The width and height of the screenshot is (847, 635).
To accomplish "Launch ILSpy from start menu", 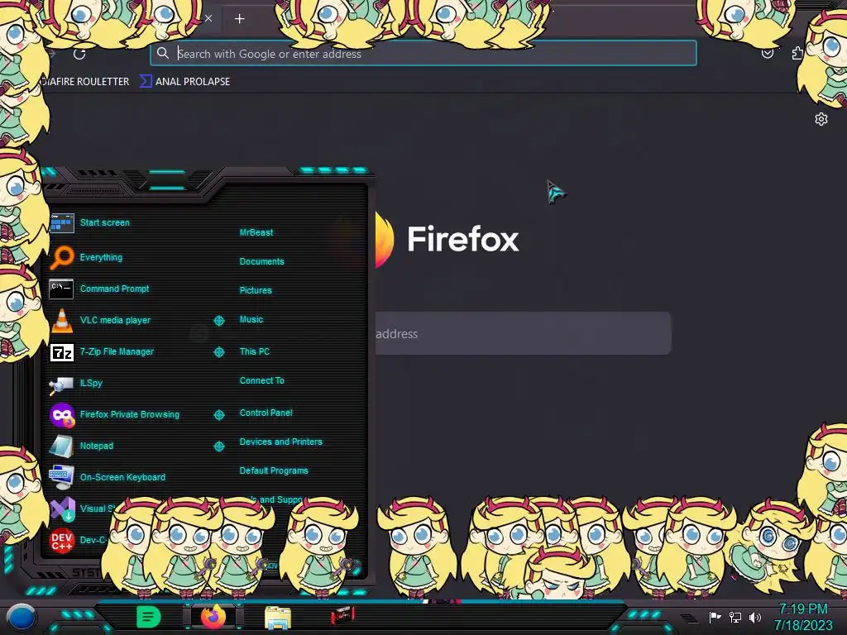I will (76, 383).
